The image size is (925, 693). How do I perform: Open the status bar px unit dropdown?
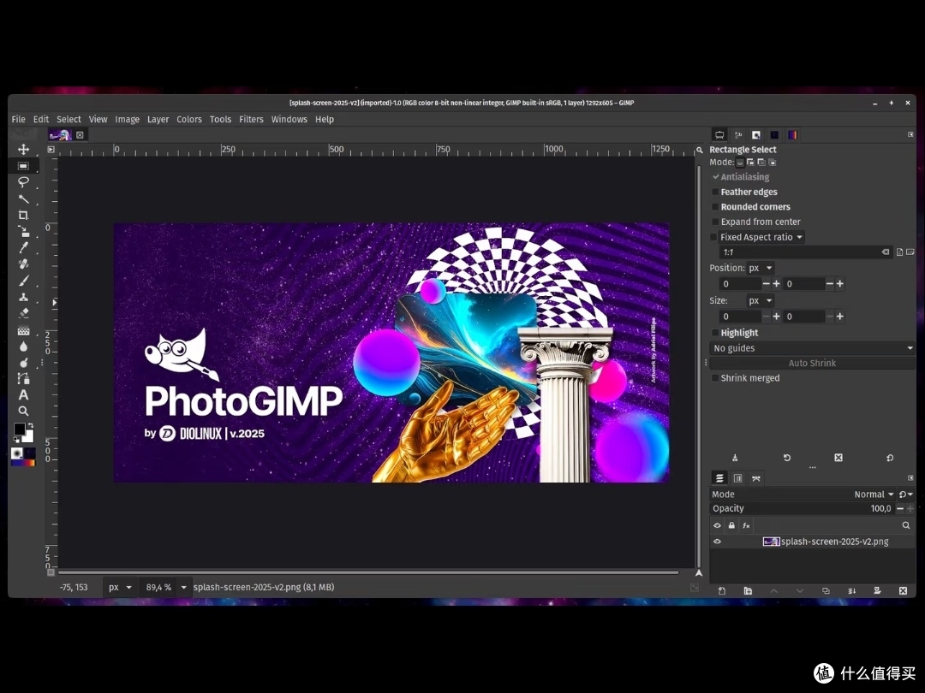pyautogui.click(x=121, y=588)
